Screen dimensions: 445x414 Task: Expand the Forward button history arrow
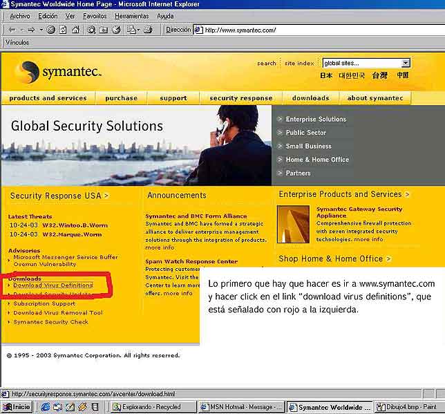coord(41,30)
